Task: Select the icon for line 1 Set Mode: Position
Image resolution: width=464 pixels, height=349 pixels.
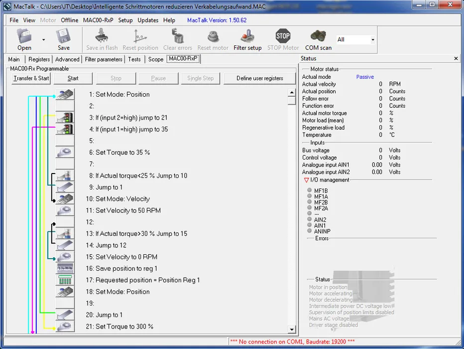Action: tap(65, 94)
